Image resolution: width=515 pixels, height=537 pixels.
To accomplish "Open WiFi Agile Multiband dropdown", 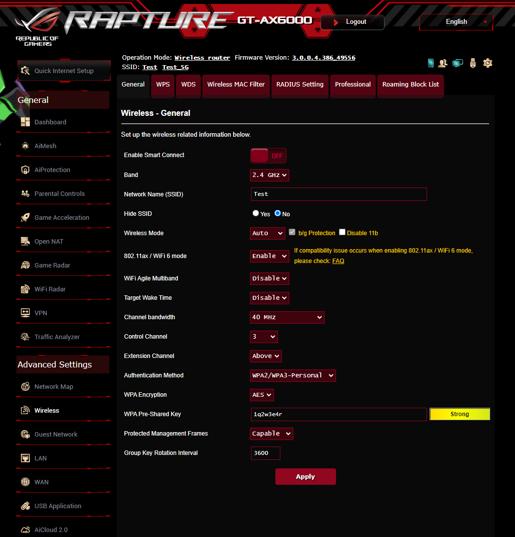I will 269,278.
